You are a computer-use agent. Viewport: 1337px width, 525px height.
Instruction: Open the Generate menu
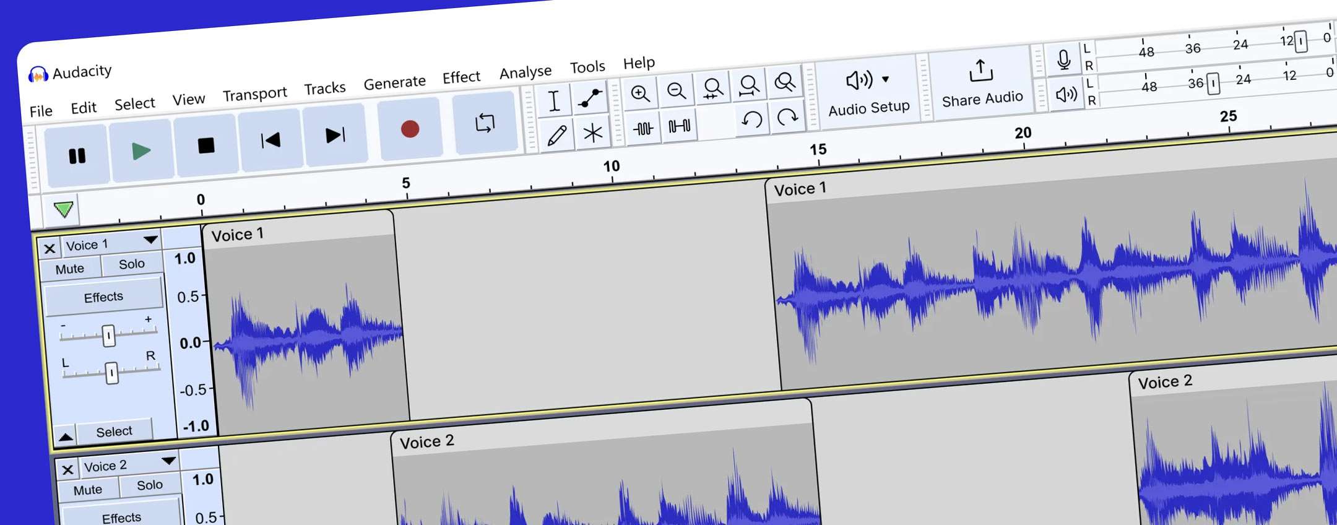[x=394, y=82]
